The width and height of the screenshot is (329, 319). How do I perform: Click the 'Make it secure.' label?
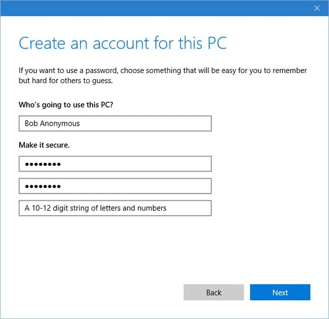point(44,145)
